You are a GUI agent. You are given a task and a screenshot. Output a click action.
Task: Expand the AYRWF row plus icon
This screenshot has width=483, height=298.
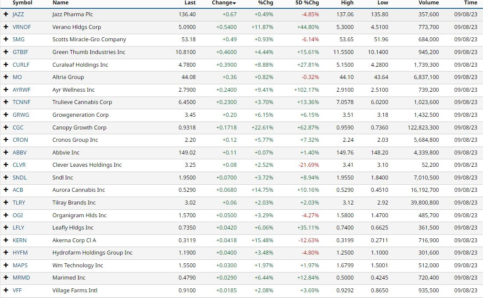(6, 90)
